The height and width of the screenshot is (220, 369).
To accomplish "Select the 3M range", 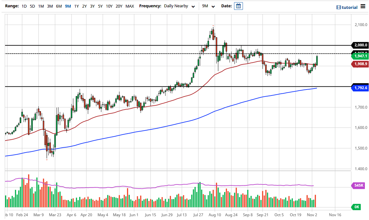I will pos(50,6).
